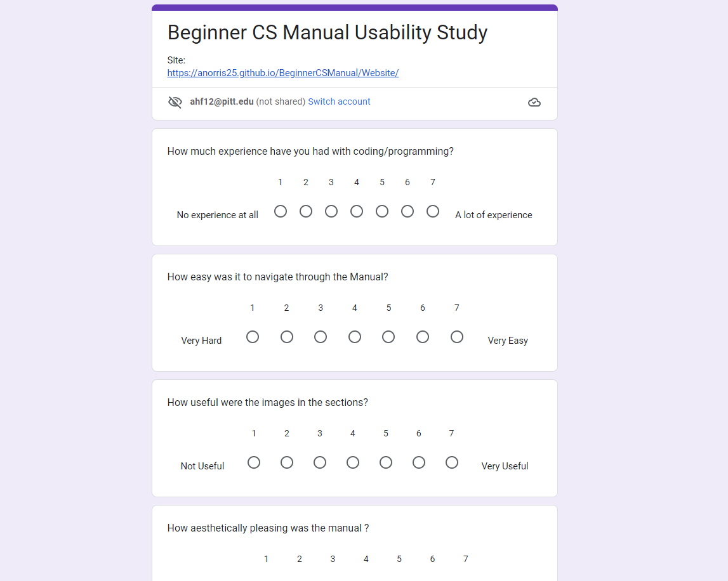Screen dimensions: 728x581
Task: Select rating 4 for image usefulness
Action: pyautogui.click(x=353, y=462)
